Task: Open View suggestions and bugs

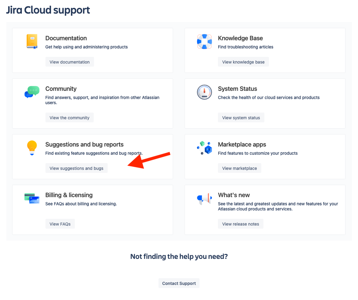Action: click(x=76, y=168)
